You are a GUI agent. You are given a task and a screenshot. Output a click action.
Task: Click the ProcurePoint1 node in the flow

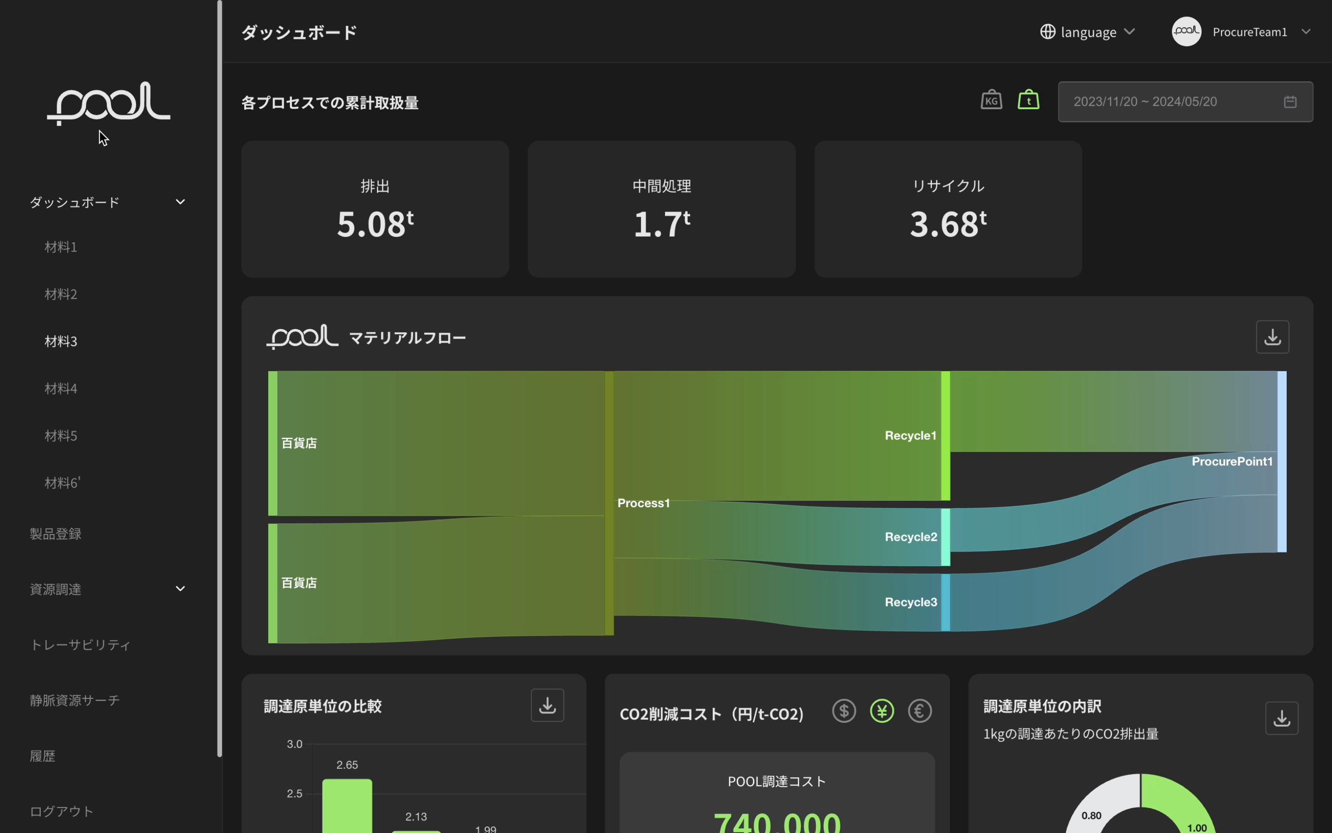pos(1282,462)
